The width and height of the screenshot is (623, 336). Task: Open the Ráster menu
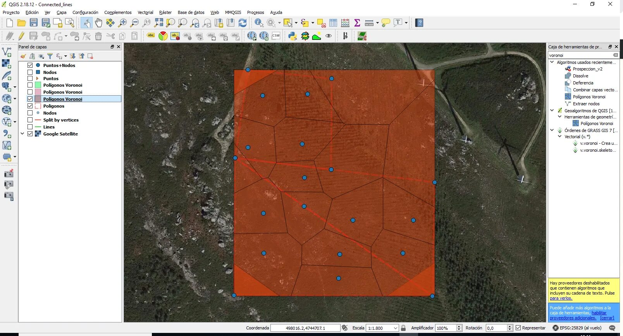[x=165, y=12]
